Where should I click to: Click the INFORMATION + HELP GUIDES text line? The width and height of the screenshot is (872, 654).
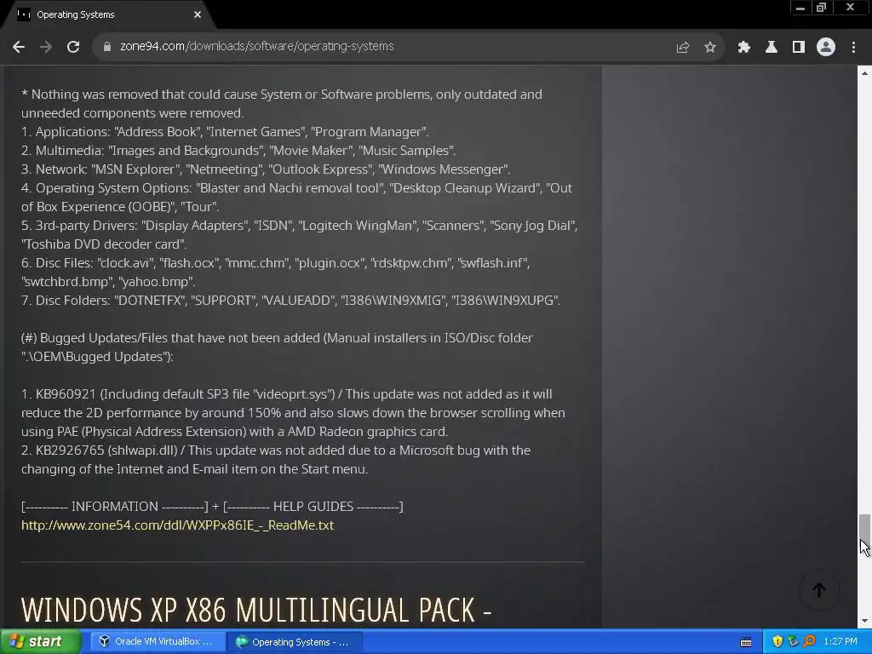[x=212, y=507]
